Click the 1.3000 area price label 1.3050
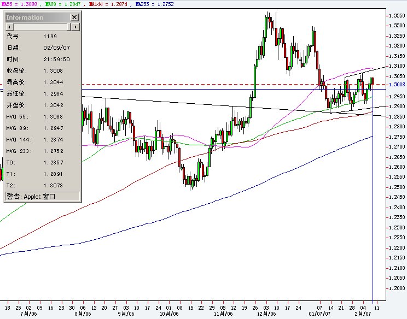The width and height of the screenshot is (407, 319). click(x=397, y=76)
